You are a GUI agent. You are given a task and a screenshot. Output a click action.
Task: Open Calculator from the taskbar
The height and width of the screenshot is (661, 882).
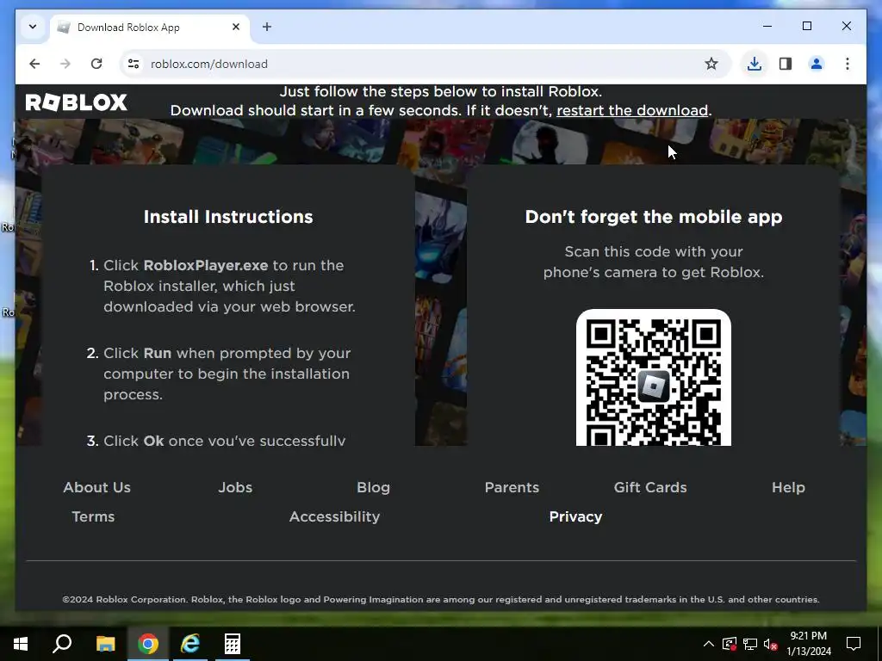[x=233, y=644]
